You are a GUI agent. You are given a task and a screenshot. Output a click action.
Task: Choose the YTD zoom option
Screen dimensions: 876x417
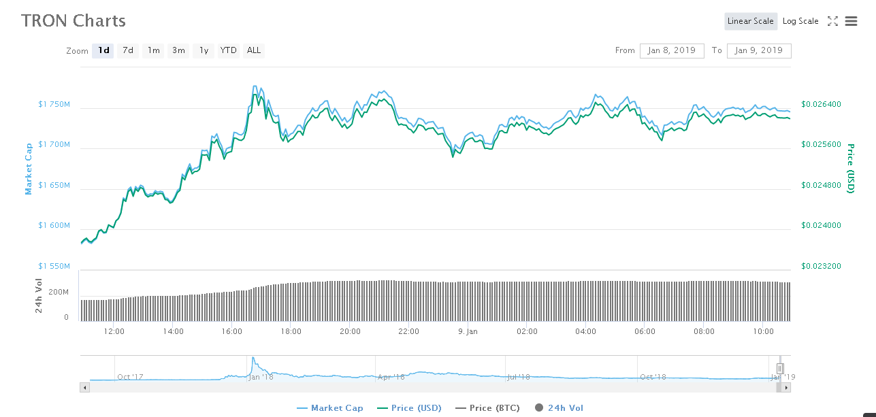[x=229, y=50]
